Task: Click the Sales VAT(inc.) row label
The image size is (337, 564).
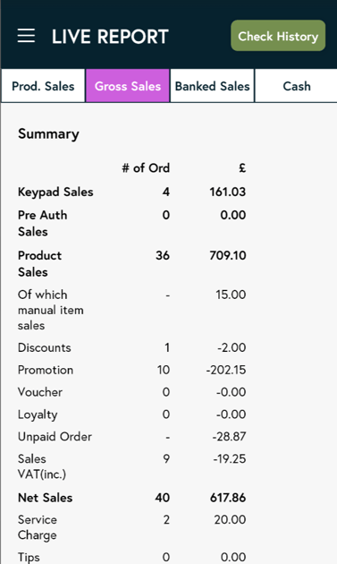Action: pos(42,466)
